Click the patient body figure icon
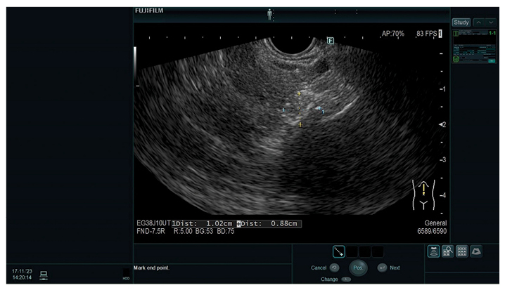Image resolution: width=505 pixels, height=290 pixels. [269, 14]
